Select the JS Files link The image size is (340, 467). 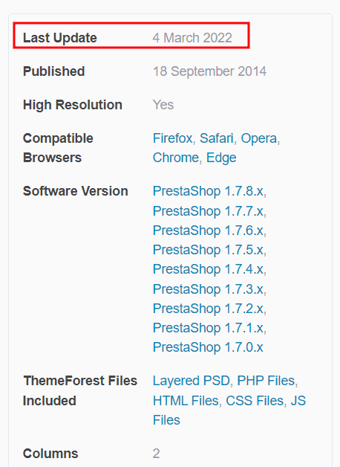point(298,401)
